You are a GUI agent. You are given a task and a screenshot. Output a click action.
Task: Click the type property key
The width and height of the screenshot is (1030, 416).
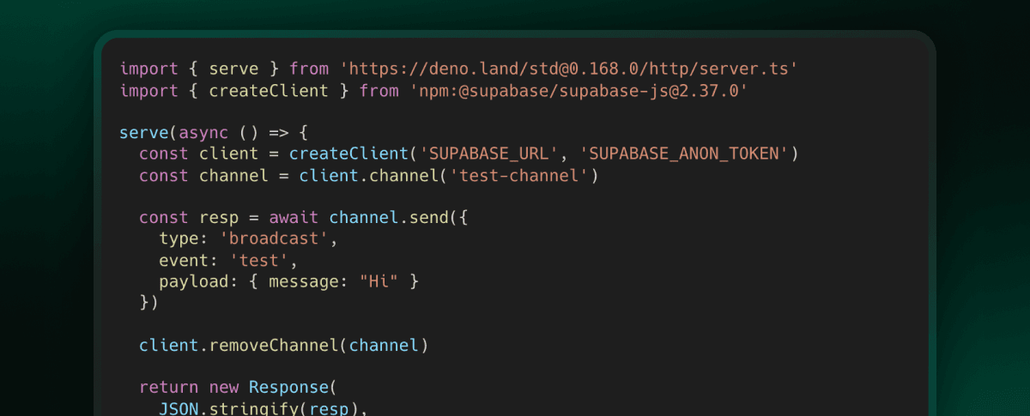click(179, 239)
